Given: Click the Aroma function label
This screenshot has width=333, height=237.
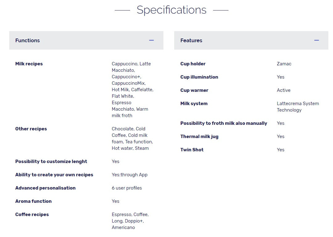Looking at the screenshot, I should [33, 201].
